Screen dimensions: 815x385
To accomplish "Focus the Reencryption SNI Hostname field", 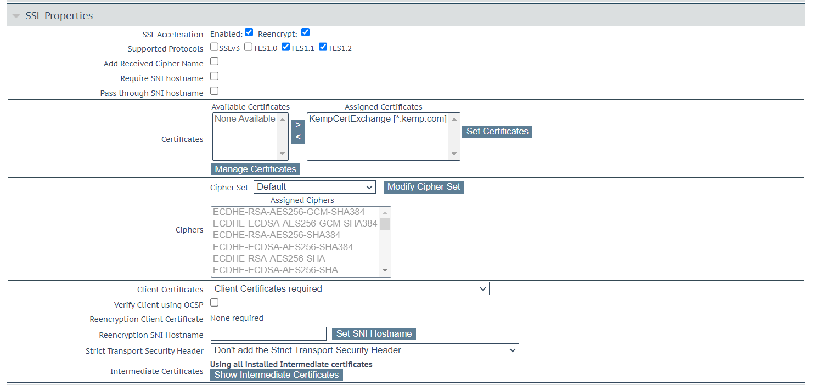I will click(268, 334).
